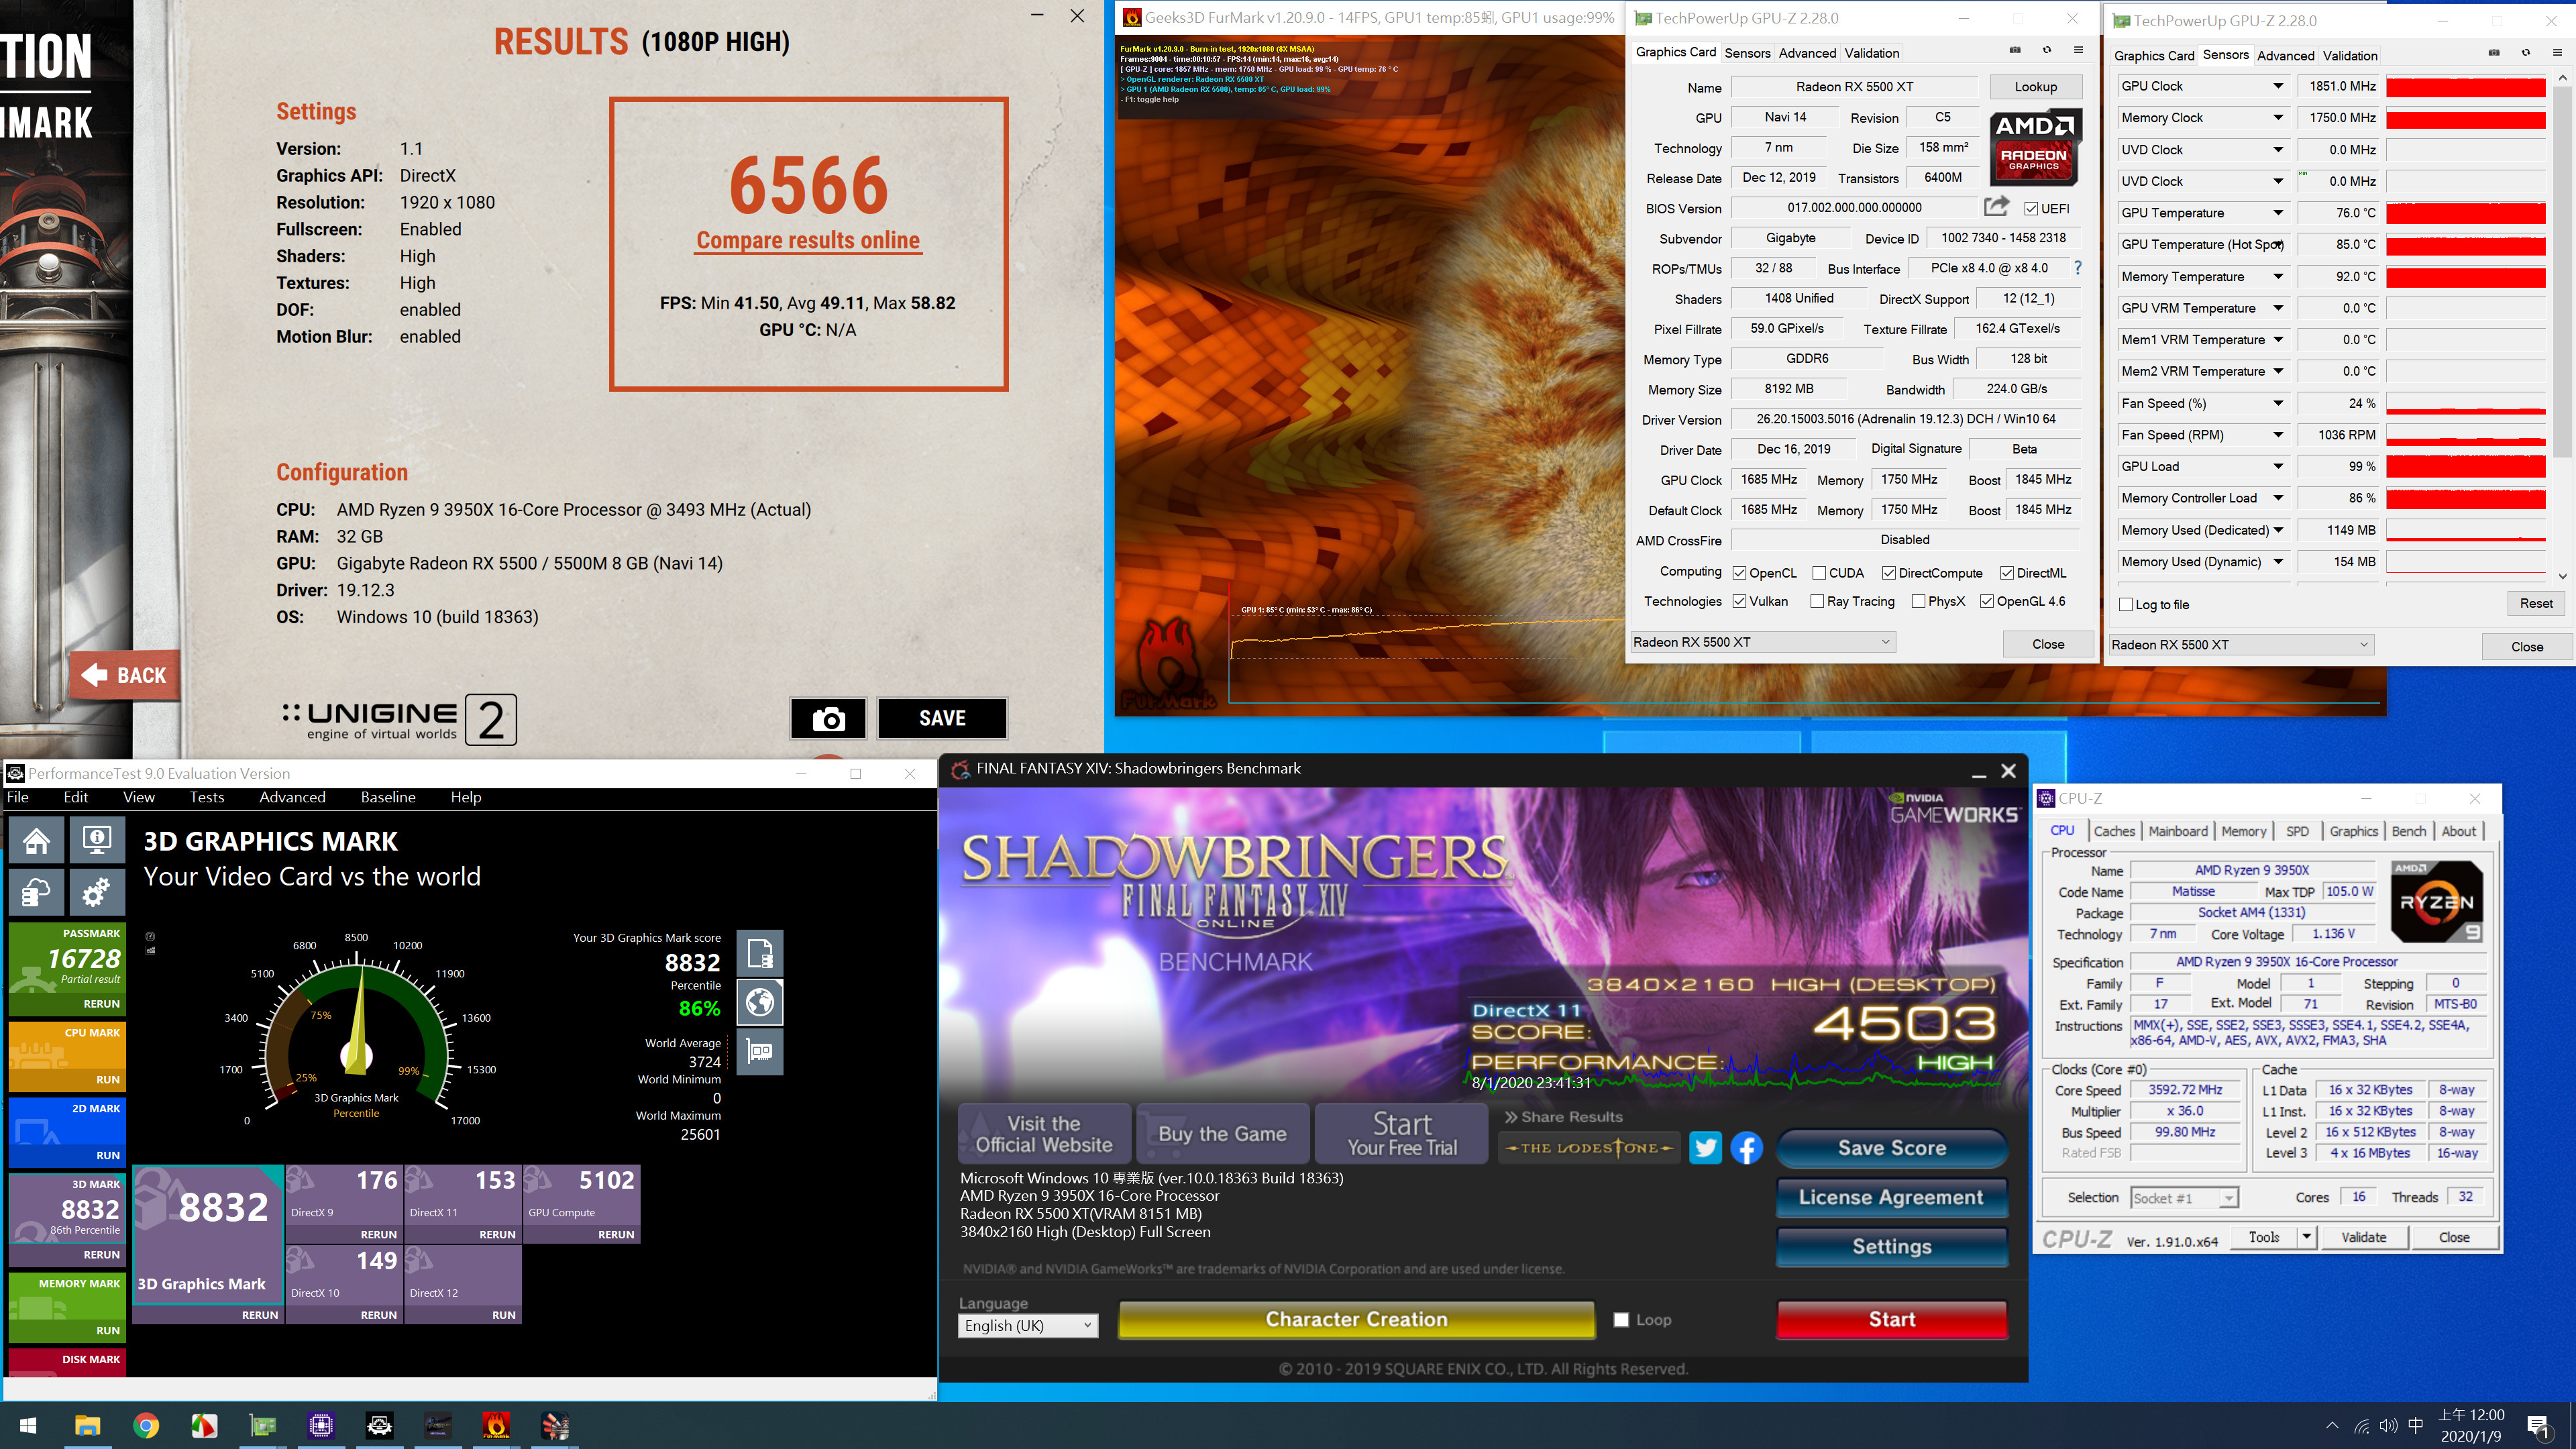Toggle OpenCL checkbox in GPU-Z

coord(1740,573)
